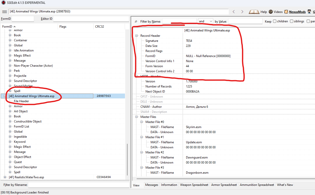This screenshot has width=315, height=195.
Task: Go back with the left arrow
Action: pos(234,12)
